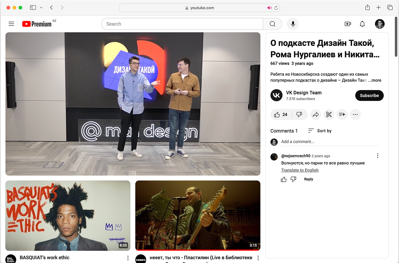
Task: Click the Share arrow icon under video
Action: pos(315,115)
